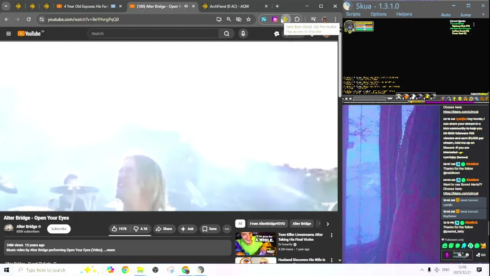
Task: Open the emoji picker in chat box
Action: (x=467, y=255)
